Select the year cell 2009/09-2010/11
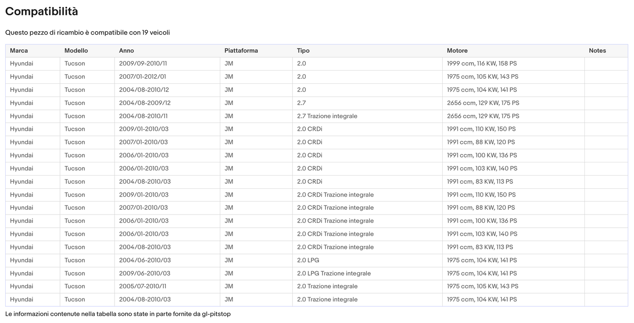 point(143,64)
